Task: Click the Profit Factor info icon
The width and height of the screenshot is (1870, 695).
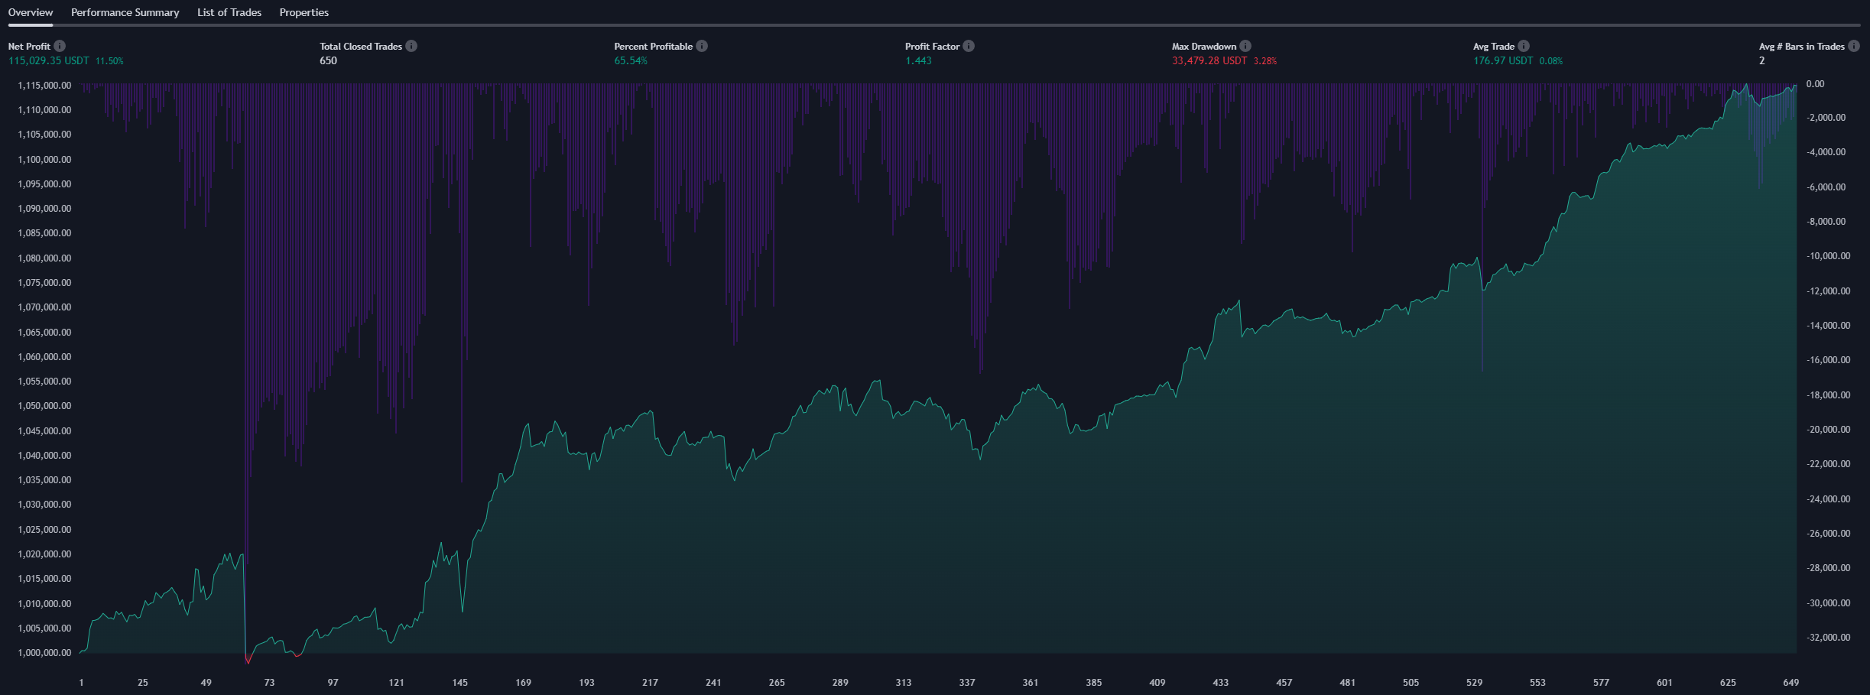Action: (969, 46)
